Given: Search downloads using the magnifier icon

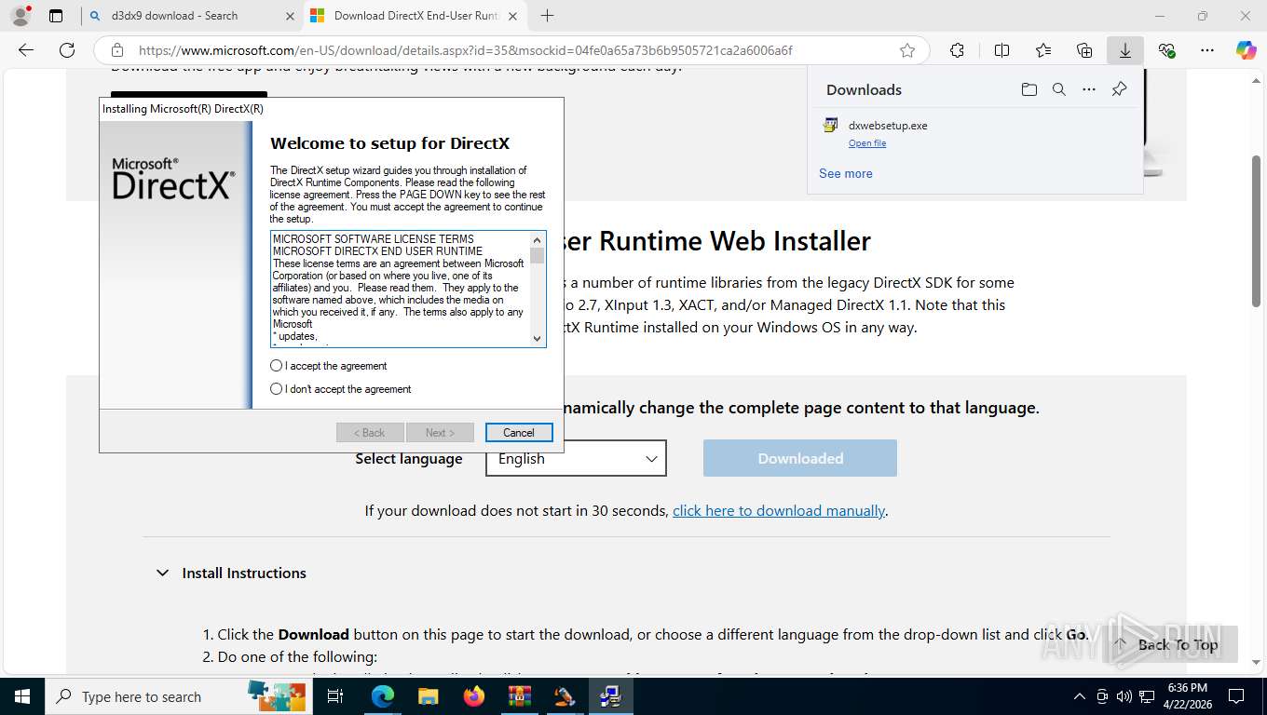Looking at the screenshot, I should point(1058,89).
